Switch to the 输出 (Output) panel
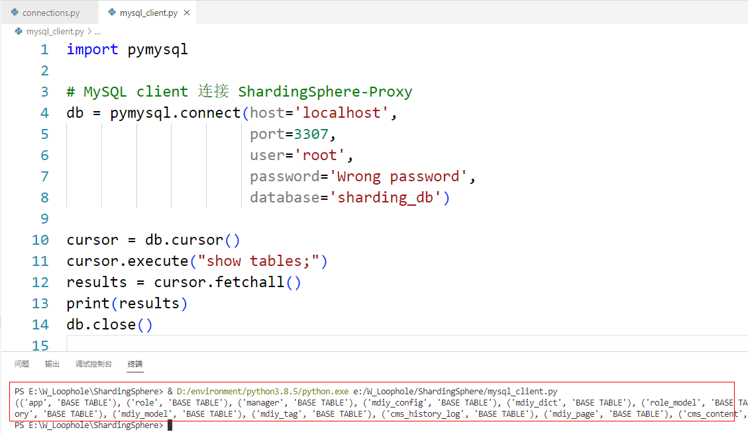 coord(52,364)
